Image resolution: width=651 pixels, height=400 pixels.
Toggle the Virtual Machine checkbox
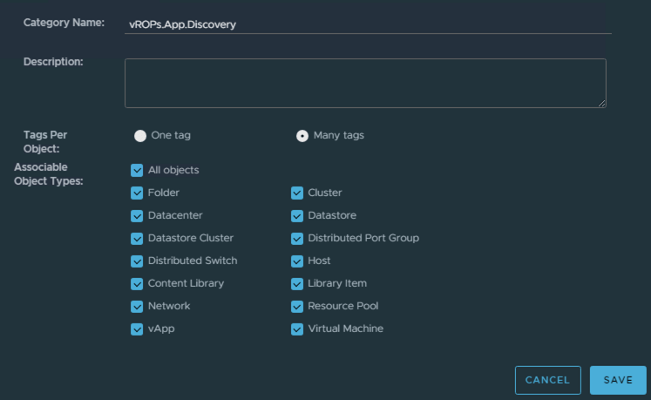[297, 329]
